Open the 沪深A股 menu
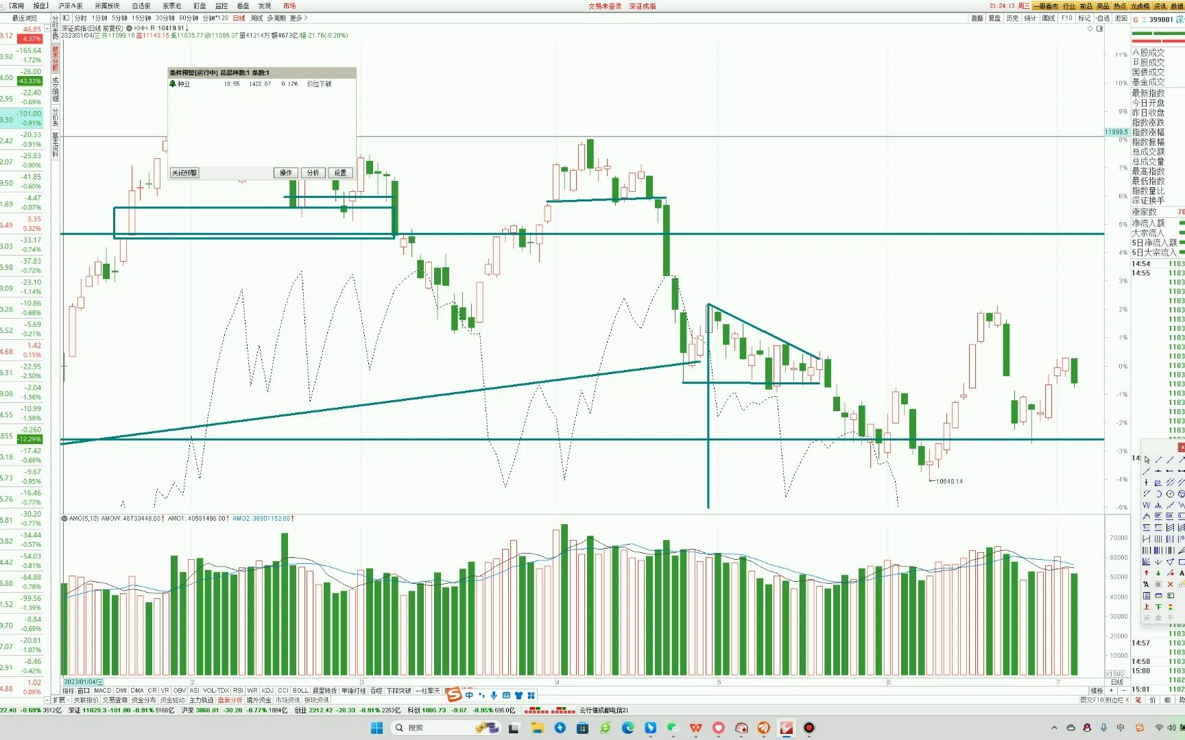The image size is (1185, 740). (71, 5)
